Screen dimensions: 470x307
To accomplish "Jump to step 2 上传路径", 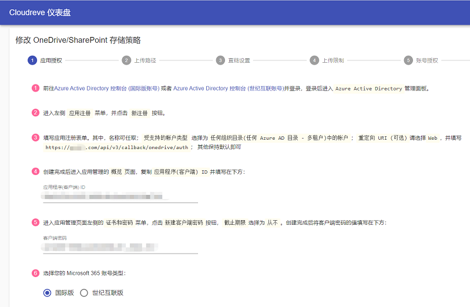I will pyautogui.click(x=139, y=60).
